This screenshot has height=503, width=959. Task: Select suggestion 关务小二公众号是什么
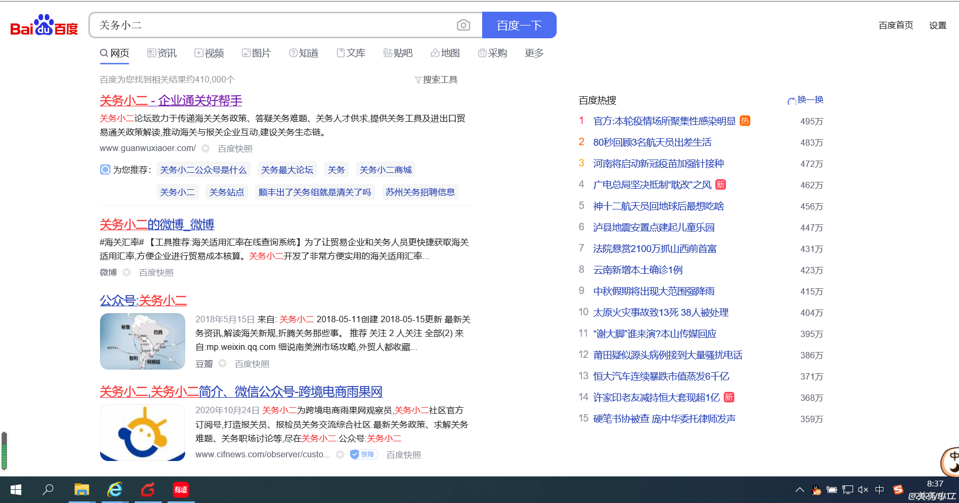pos(203,170)
